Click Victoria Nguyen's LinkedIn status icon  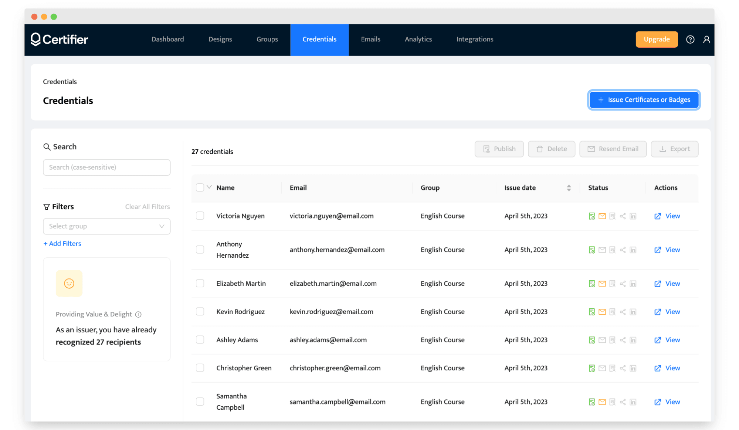click(x=633, y=216)
